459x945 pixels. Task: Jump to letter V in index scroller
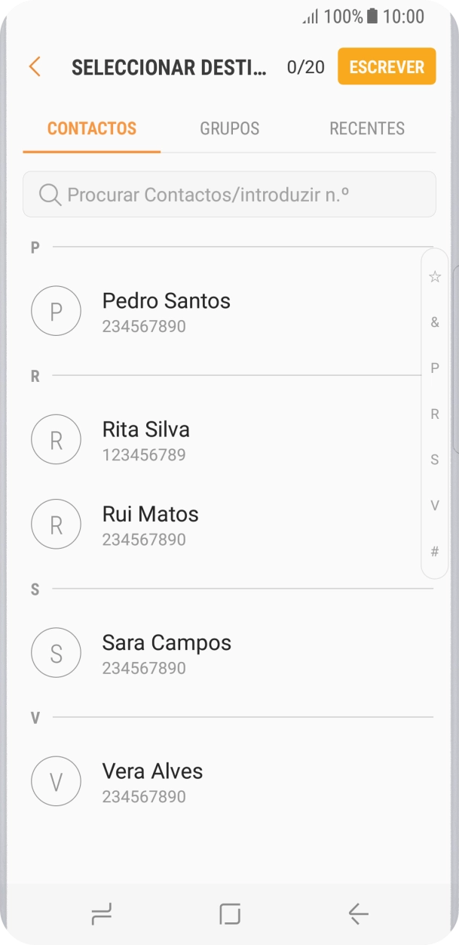[435, 506]
